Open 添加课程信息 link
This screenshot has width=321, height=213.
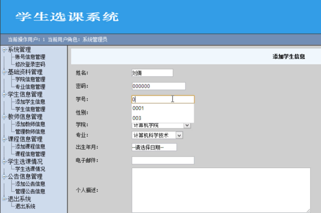pos(30,147)
